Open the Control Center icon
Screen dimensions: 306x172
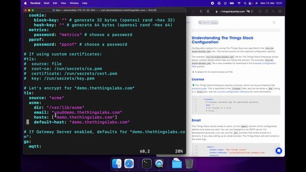tap(251, 3)
